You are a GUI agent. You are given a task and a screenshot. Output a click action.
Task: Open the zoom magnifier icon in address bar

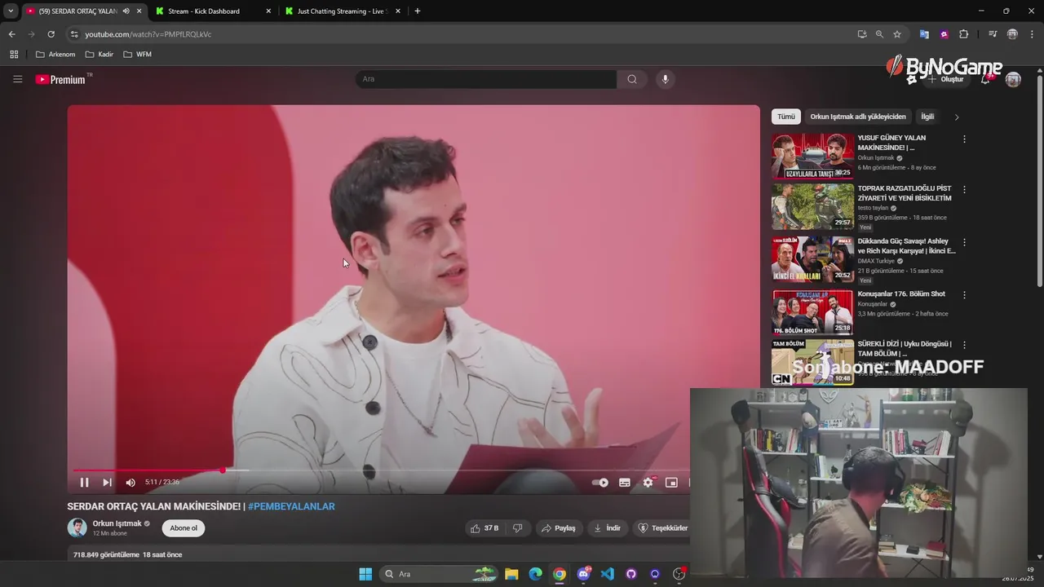coord(879,34)
